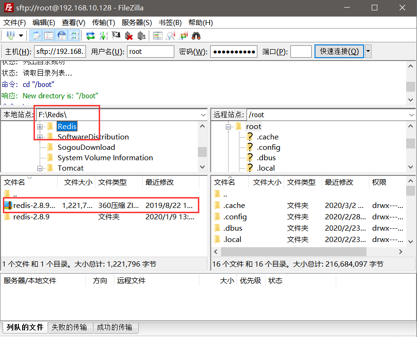This screenshot has height=337, width=417.
Task: Toggle the local directory tree view
Action: 49,35
